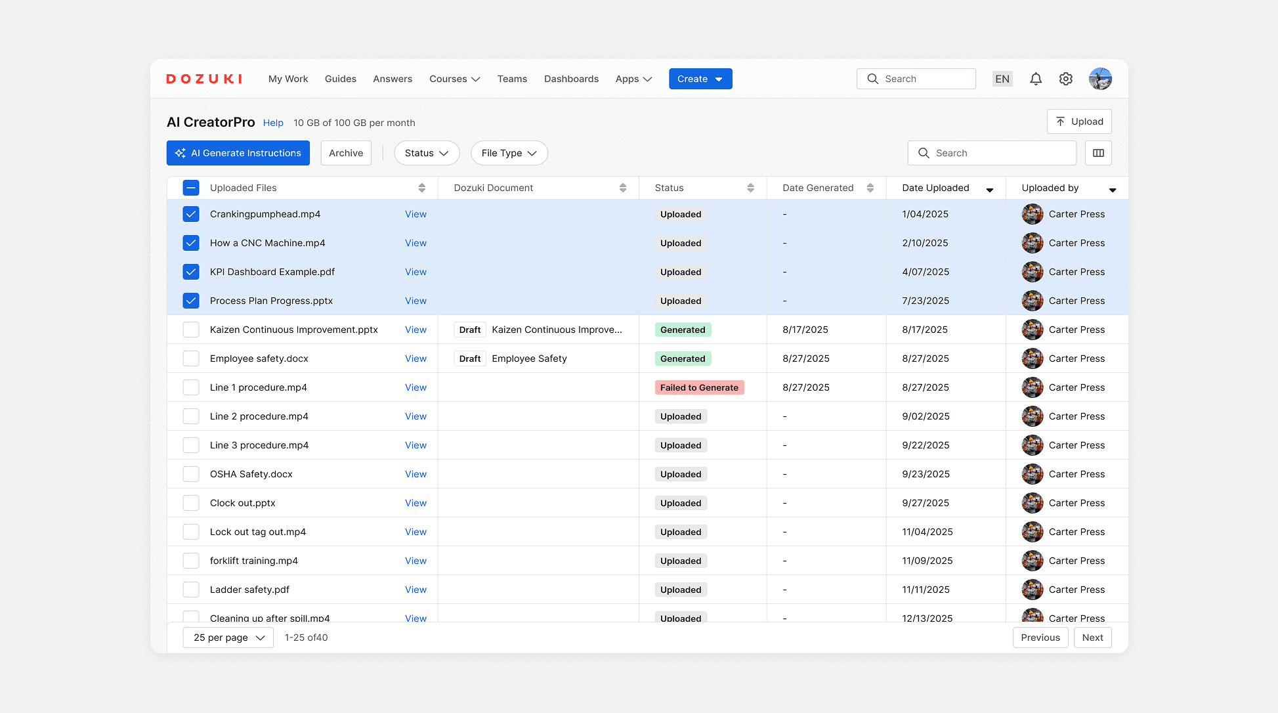Select the forklift training.mp4 checkbox
Screen dimensions: 1278x713
191,561
